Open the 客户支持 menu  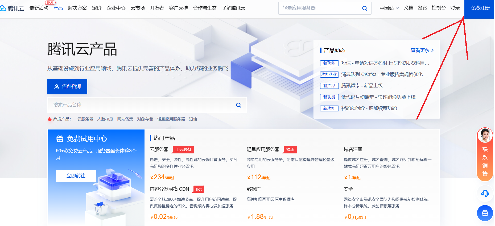[x=179, y=8]
